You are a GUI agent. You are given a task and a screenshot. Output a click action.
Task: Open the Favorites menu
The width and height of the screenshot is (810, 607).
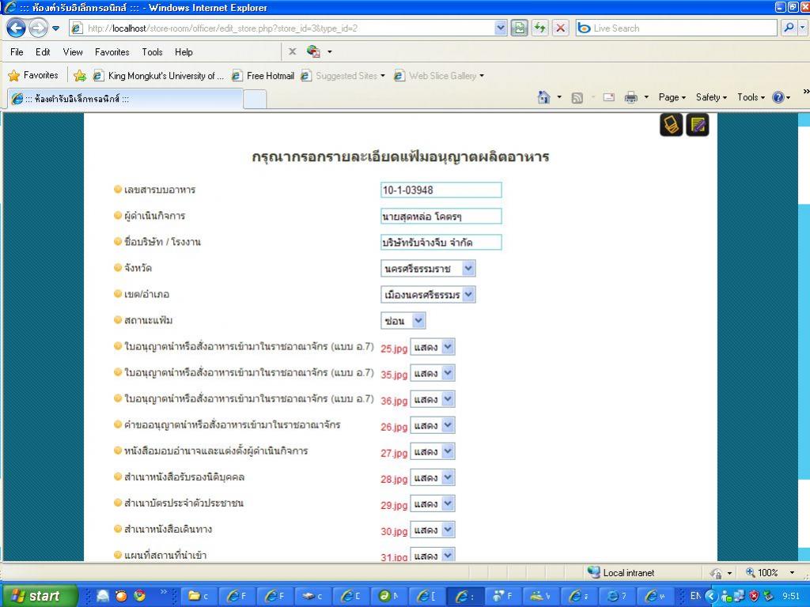(x=112, y=51)
